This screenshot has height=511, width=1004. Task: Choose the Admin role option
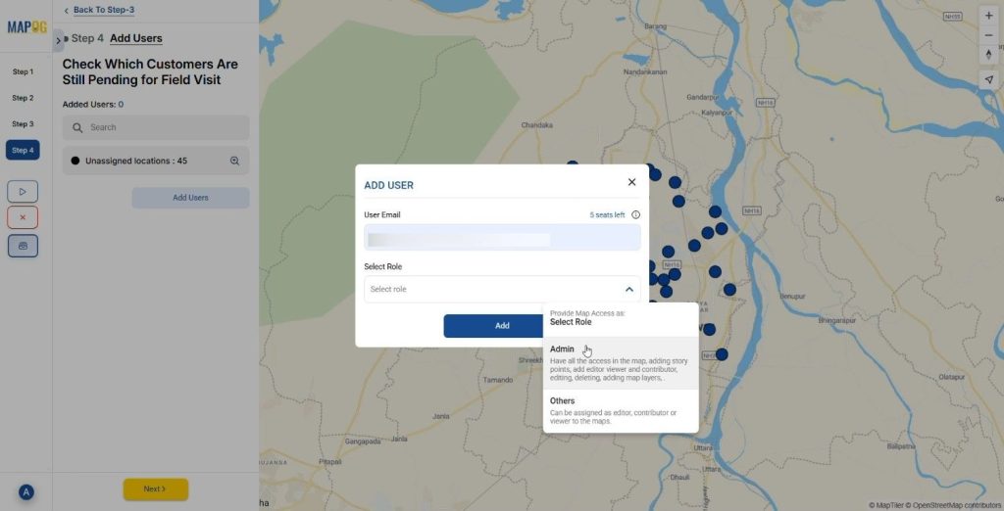[621, 363]
